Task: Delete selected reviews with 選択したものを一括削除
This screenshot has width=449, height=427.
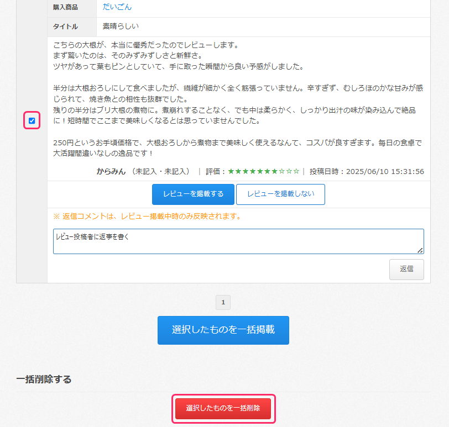Action: 223,408
